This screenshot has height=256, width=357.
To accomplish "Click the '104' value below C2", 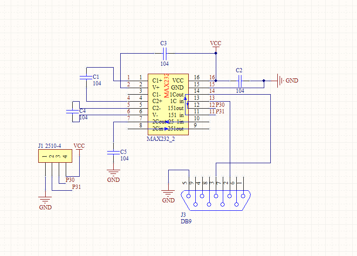I will (x=240, y=91).
